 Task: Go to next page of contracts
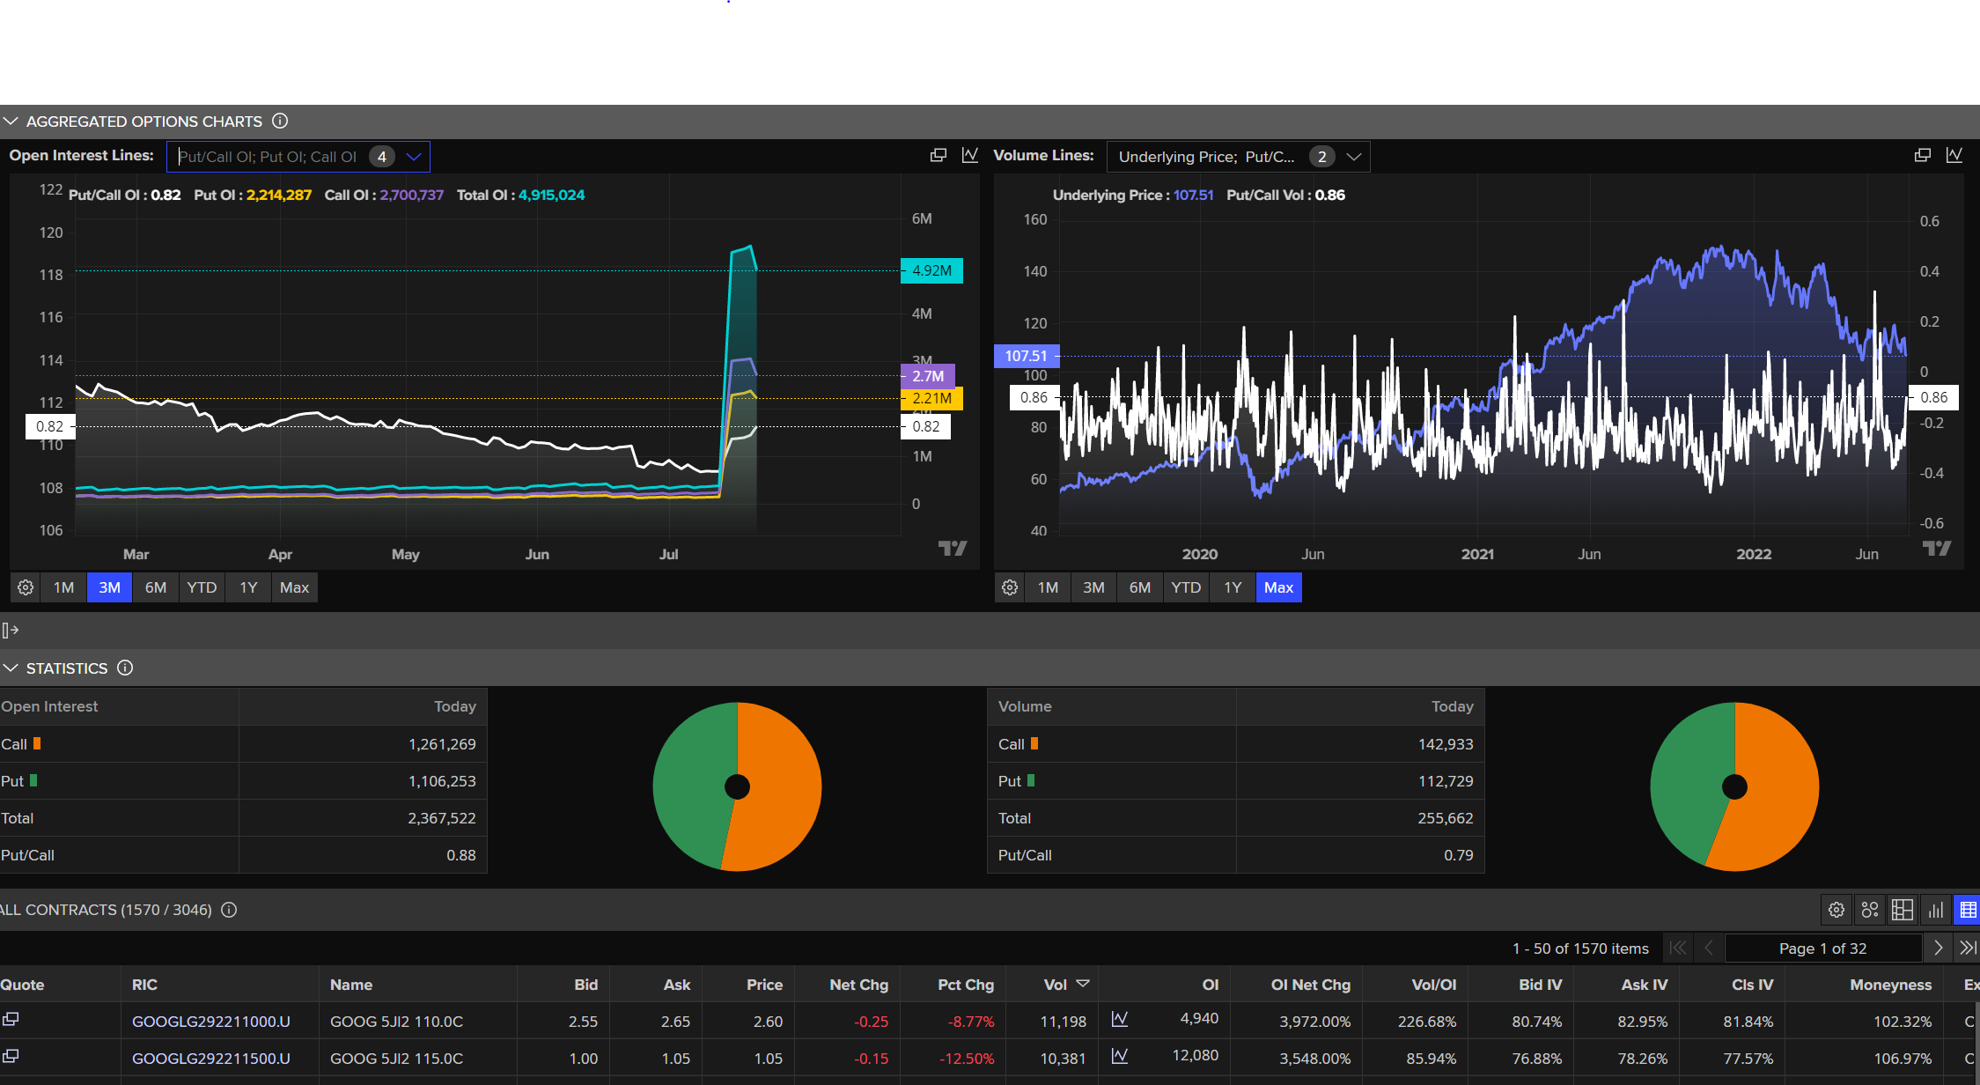[1938, 948]
